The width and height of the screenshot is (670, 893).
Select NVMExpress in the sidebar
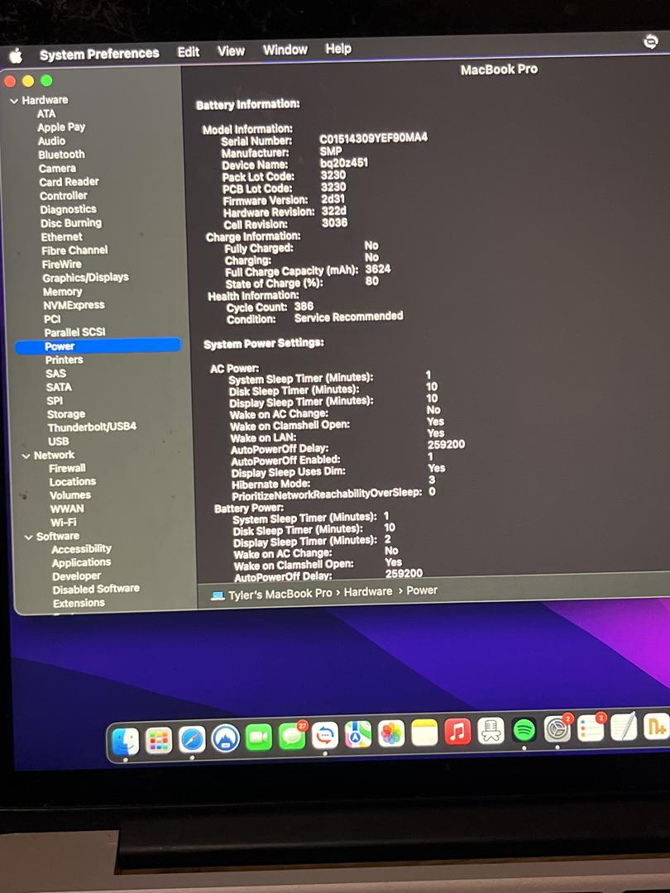pos(74,305)
